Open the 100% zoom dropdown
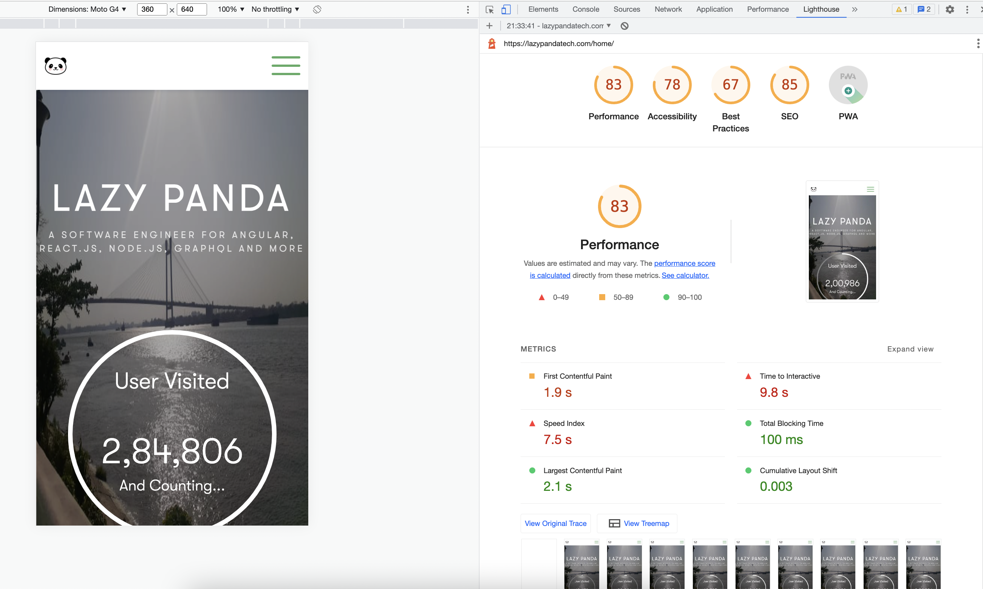 (231, 9)
